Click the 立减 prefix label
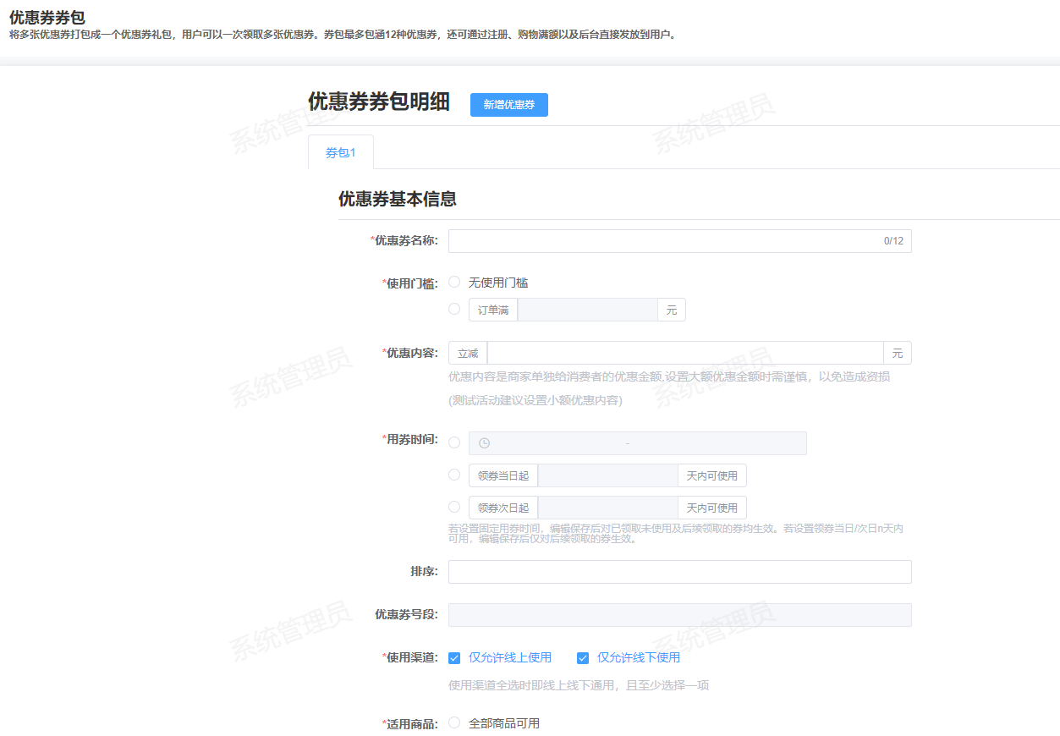 468,353
